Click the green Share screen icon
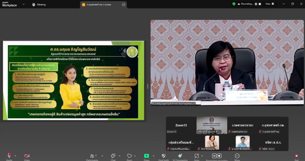Screen dimensions: 305x161 point(146,156)
